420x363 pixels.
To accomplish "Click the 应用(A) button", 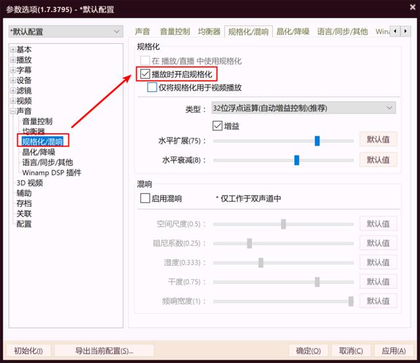I will tap(394, 351).
